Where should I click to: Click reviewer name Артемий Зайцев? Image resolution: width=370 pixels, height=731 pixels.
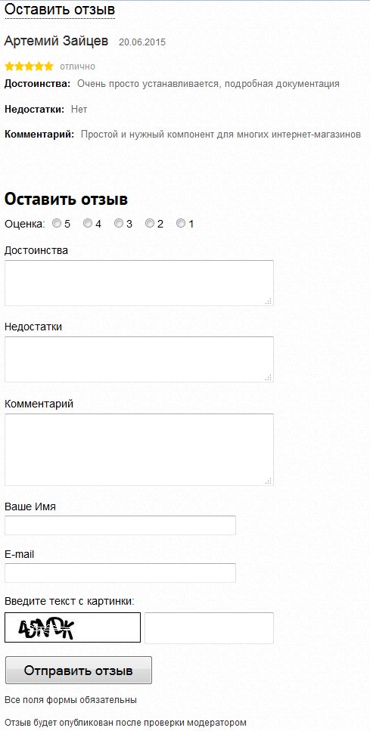click(57, 41)
